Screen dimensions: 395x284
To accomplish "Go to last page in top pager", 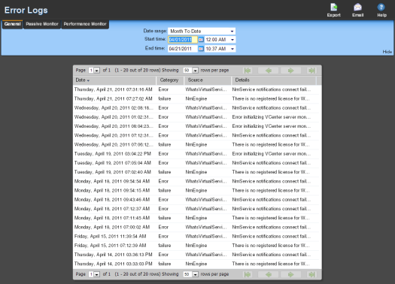I will pos(311,71).
